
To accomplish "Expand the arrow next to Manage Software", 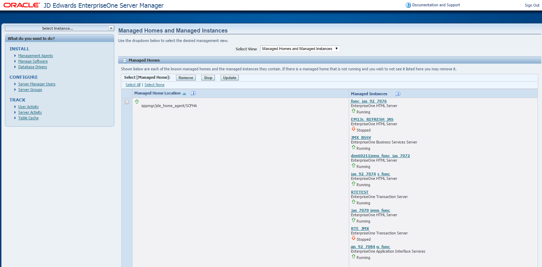I will (x=15, y=61).
